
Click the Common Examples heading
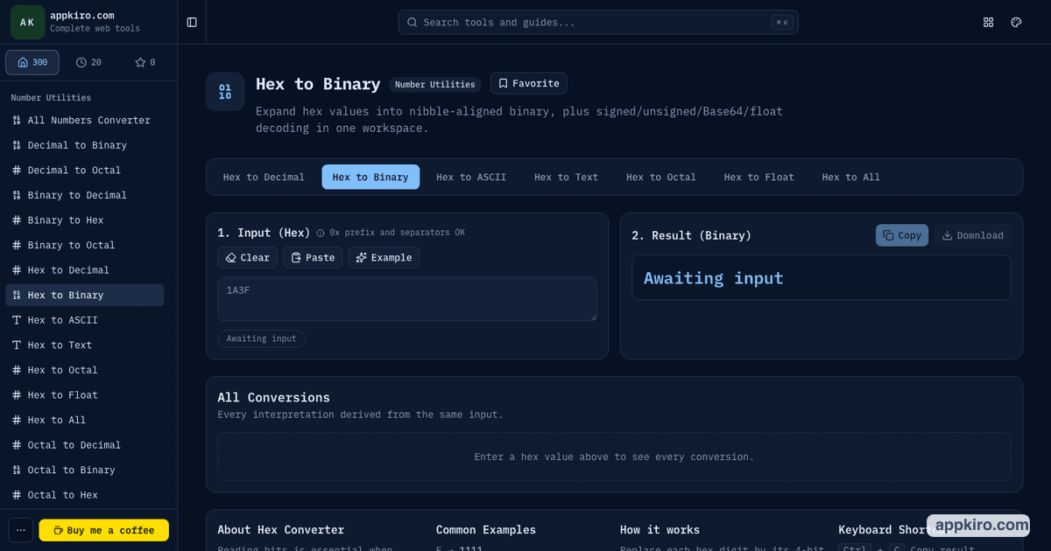click(486, 529)
